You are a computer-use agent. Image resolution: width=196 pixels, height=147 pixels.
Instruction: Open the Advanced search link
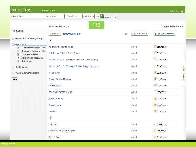(110, 17)
